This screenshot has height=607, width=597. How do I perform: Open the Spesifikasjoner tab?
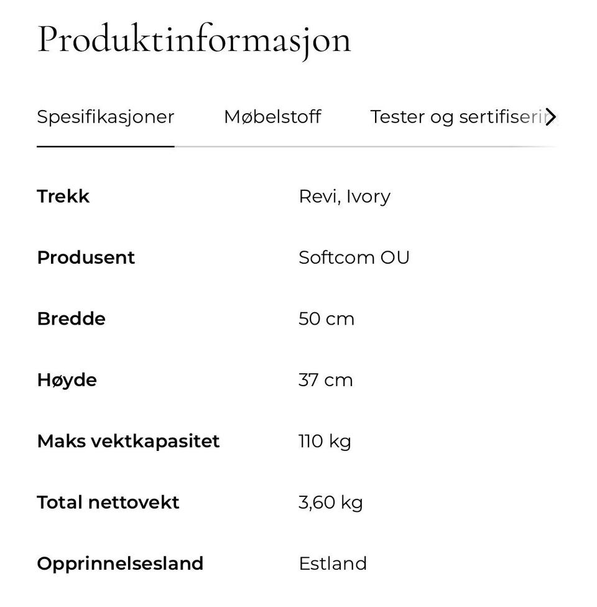coord(105,117)
